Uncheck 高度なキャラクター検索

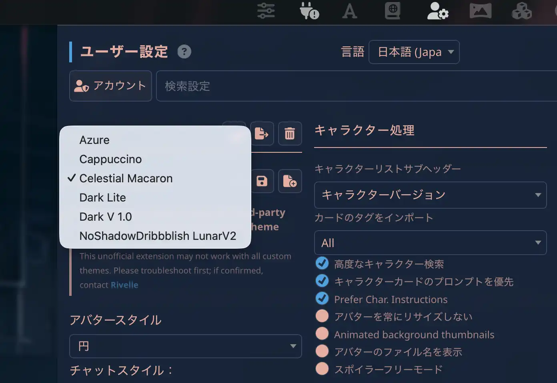(322, 263)
